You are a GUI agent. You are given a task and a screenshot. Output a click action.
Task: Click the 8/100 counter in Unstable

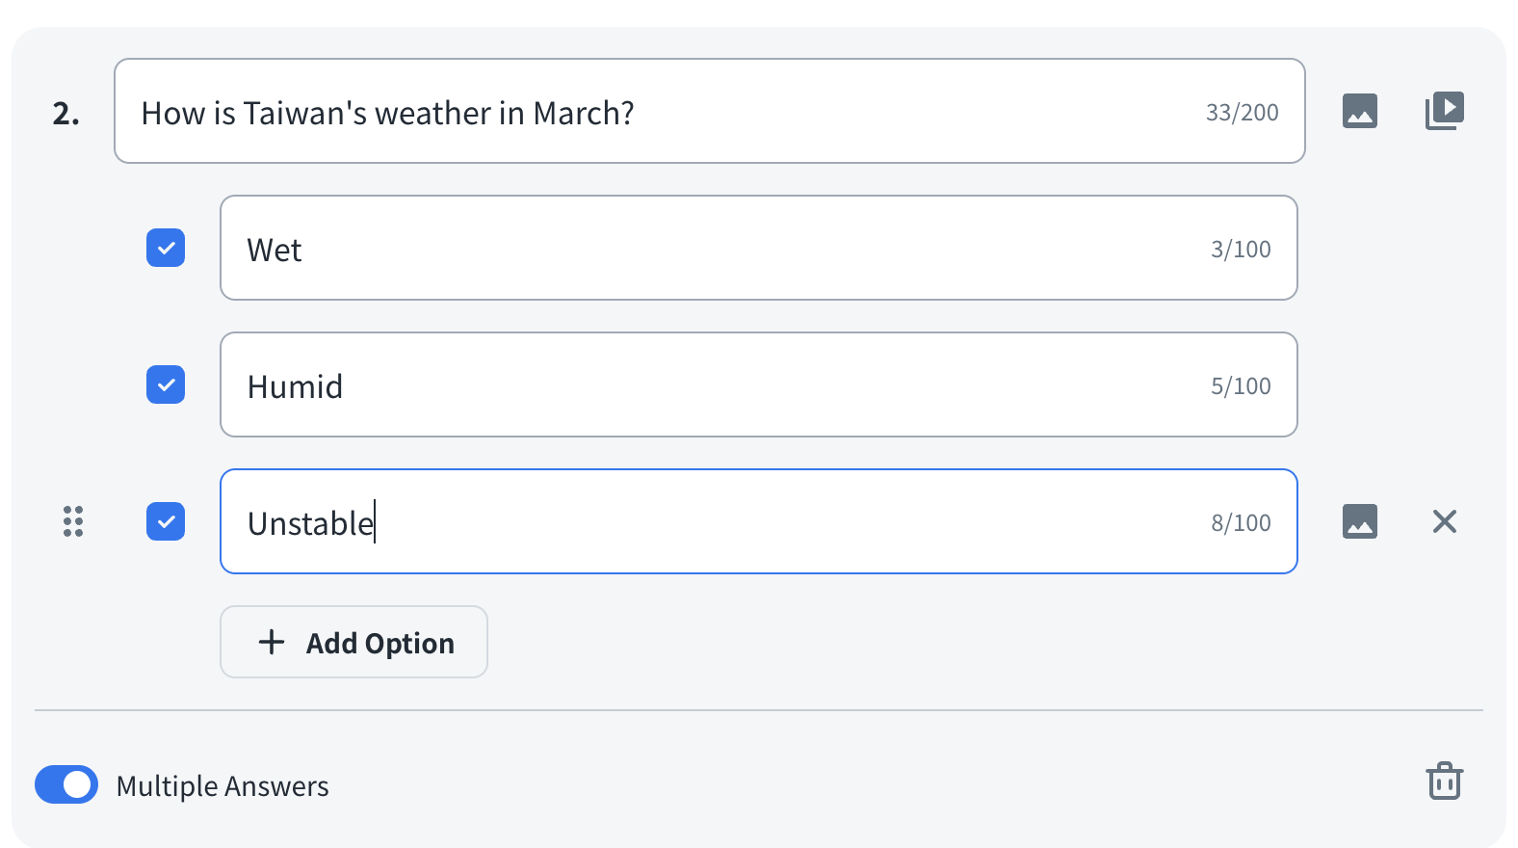point(1241,523)
